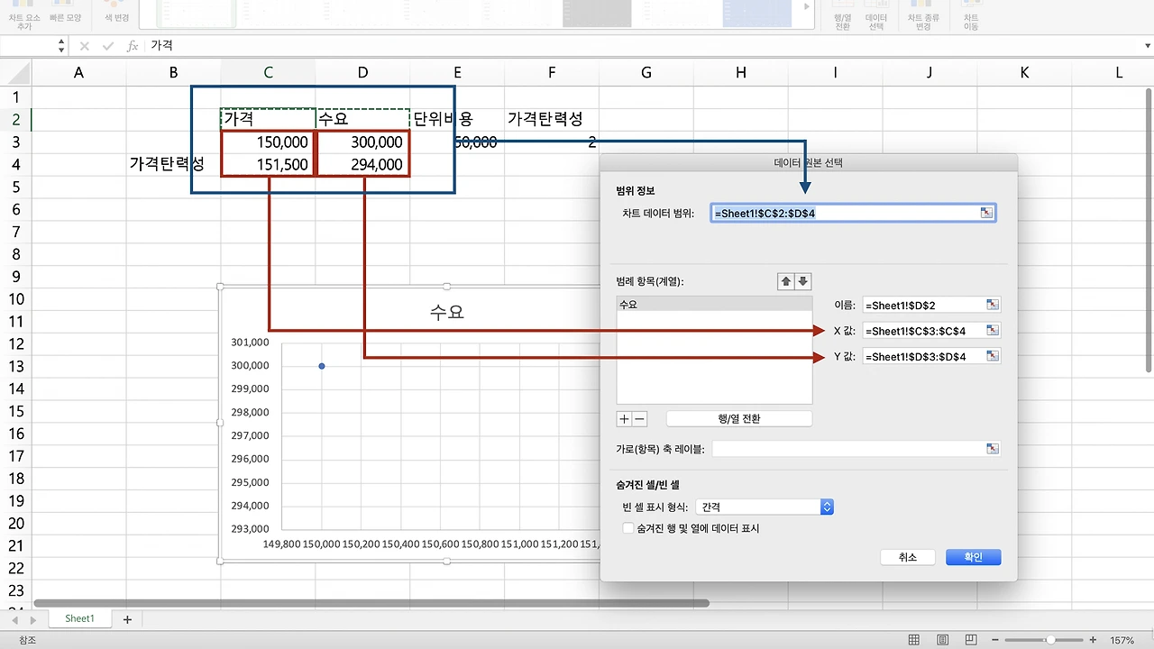1154x649 pixels.
Task: Click the blue data point in the chart
Action: (x=322, y=366)
